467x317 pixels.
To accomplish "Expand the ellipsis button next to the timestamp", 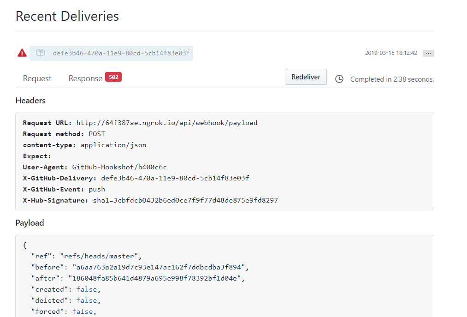I will click(428, 54).
